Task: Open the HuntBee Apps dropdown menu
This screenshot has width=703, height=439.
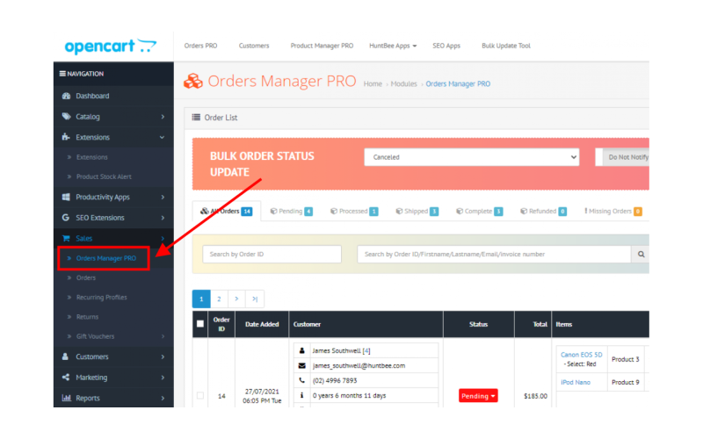Action: tap(393, 46)
